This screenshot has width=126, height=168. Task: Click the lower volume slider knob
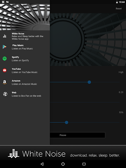[x=67, y=122]
